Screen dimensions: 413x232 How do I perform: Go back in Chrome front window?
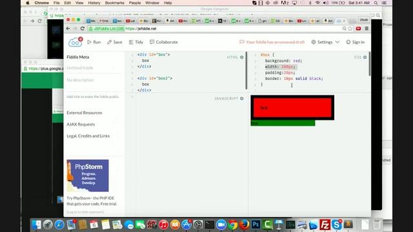click(x=68, y=28)
